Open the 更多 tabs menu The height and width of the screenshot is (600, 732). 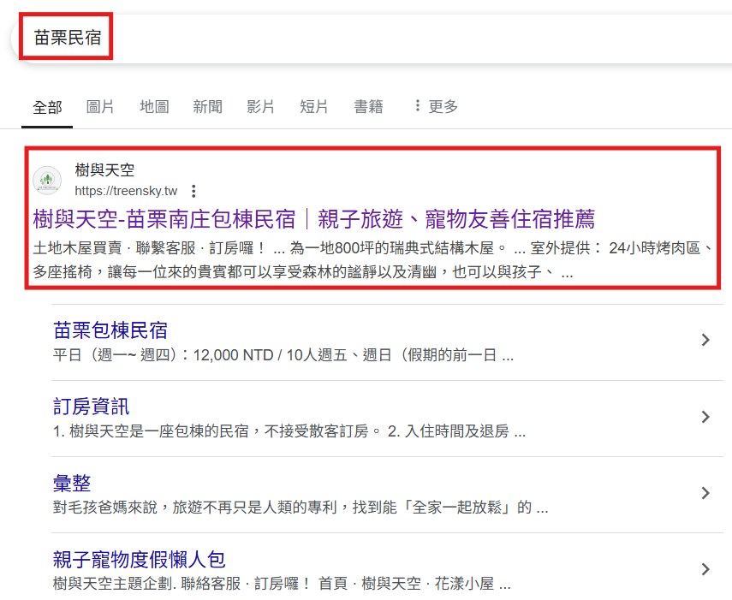tap(437, 106)
